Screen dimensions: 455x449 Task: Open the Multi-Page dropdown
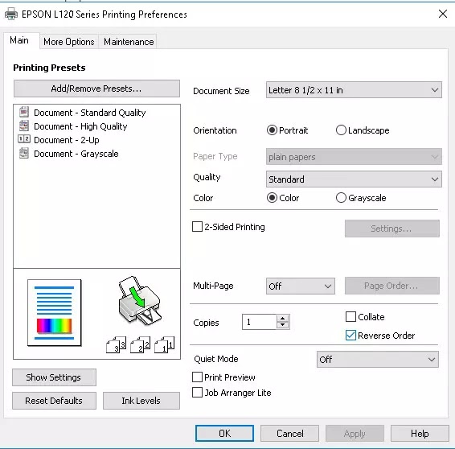301,286
